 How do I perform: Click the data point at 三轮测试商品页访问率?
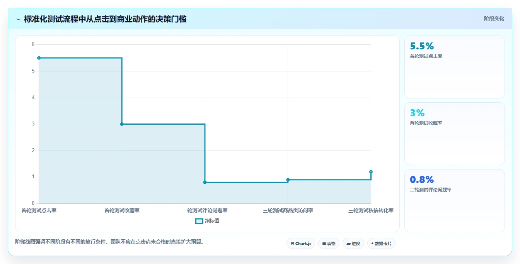click(288, 179)
